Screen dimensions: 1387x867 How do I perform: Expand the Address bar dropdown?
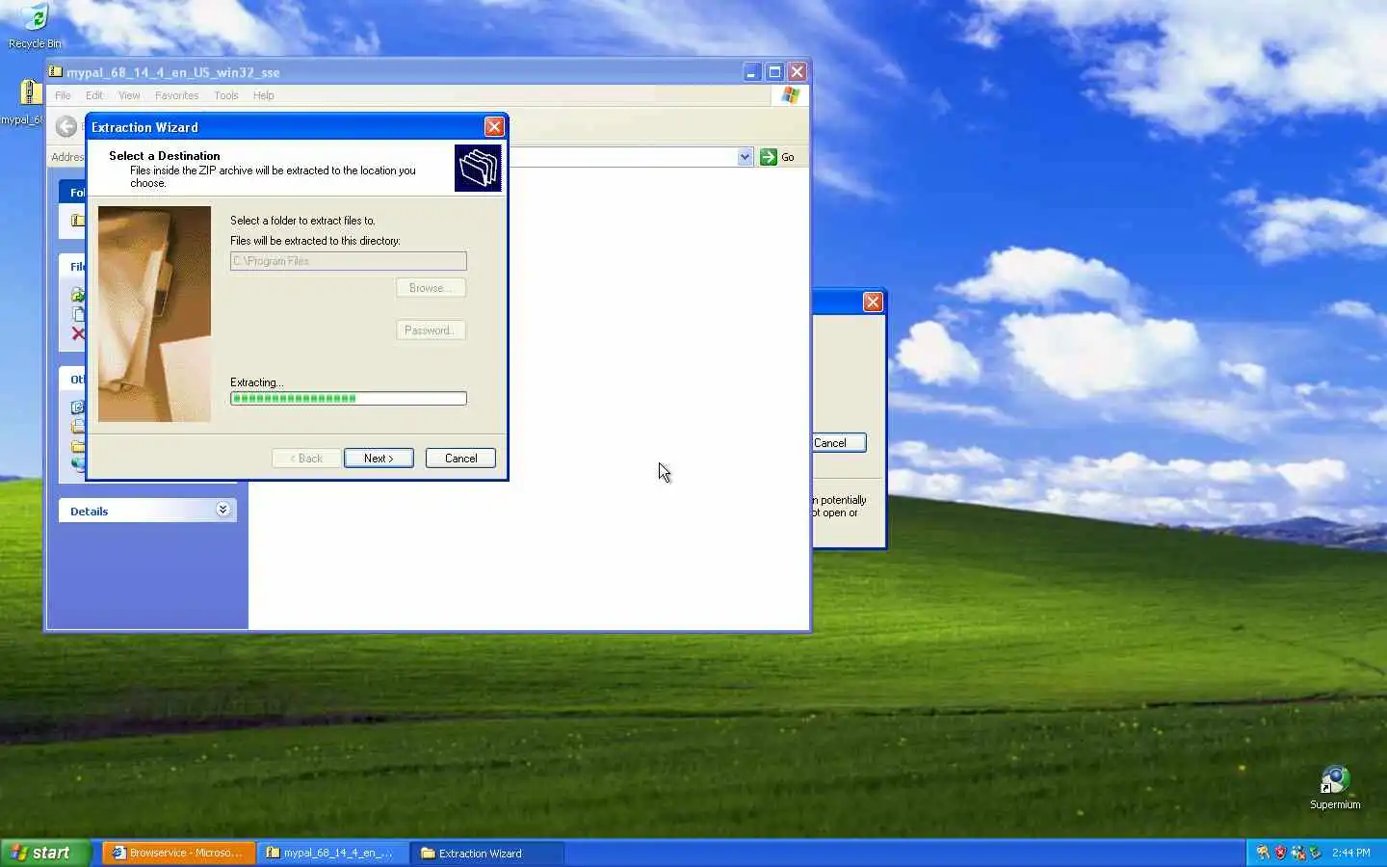[745, 157]
